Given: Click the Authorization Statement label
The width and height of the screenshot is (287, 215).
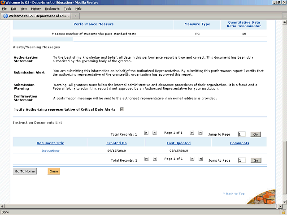Looking at the screenshot, I should [x=26, y=59].
